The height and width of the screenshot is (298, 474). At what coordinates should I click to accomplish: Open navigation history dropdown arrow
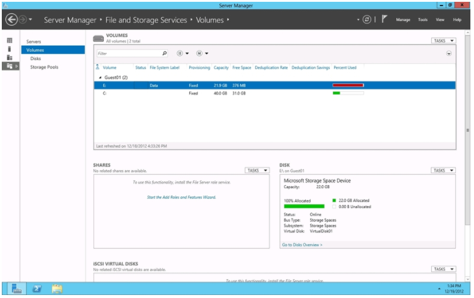[x=30, y=20]
